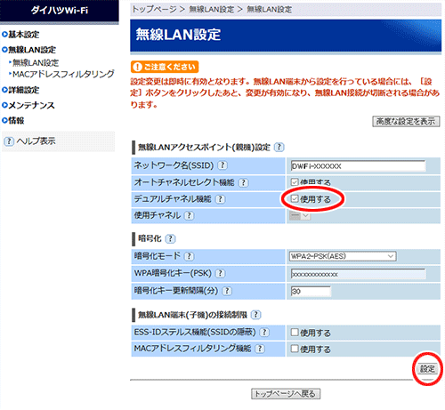Click ヘルプ表示 link text

[36, 141]
